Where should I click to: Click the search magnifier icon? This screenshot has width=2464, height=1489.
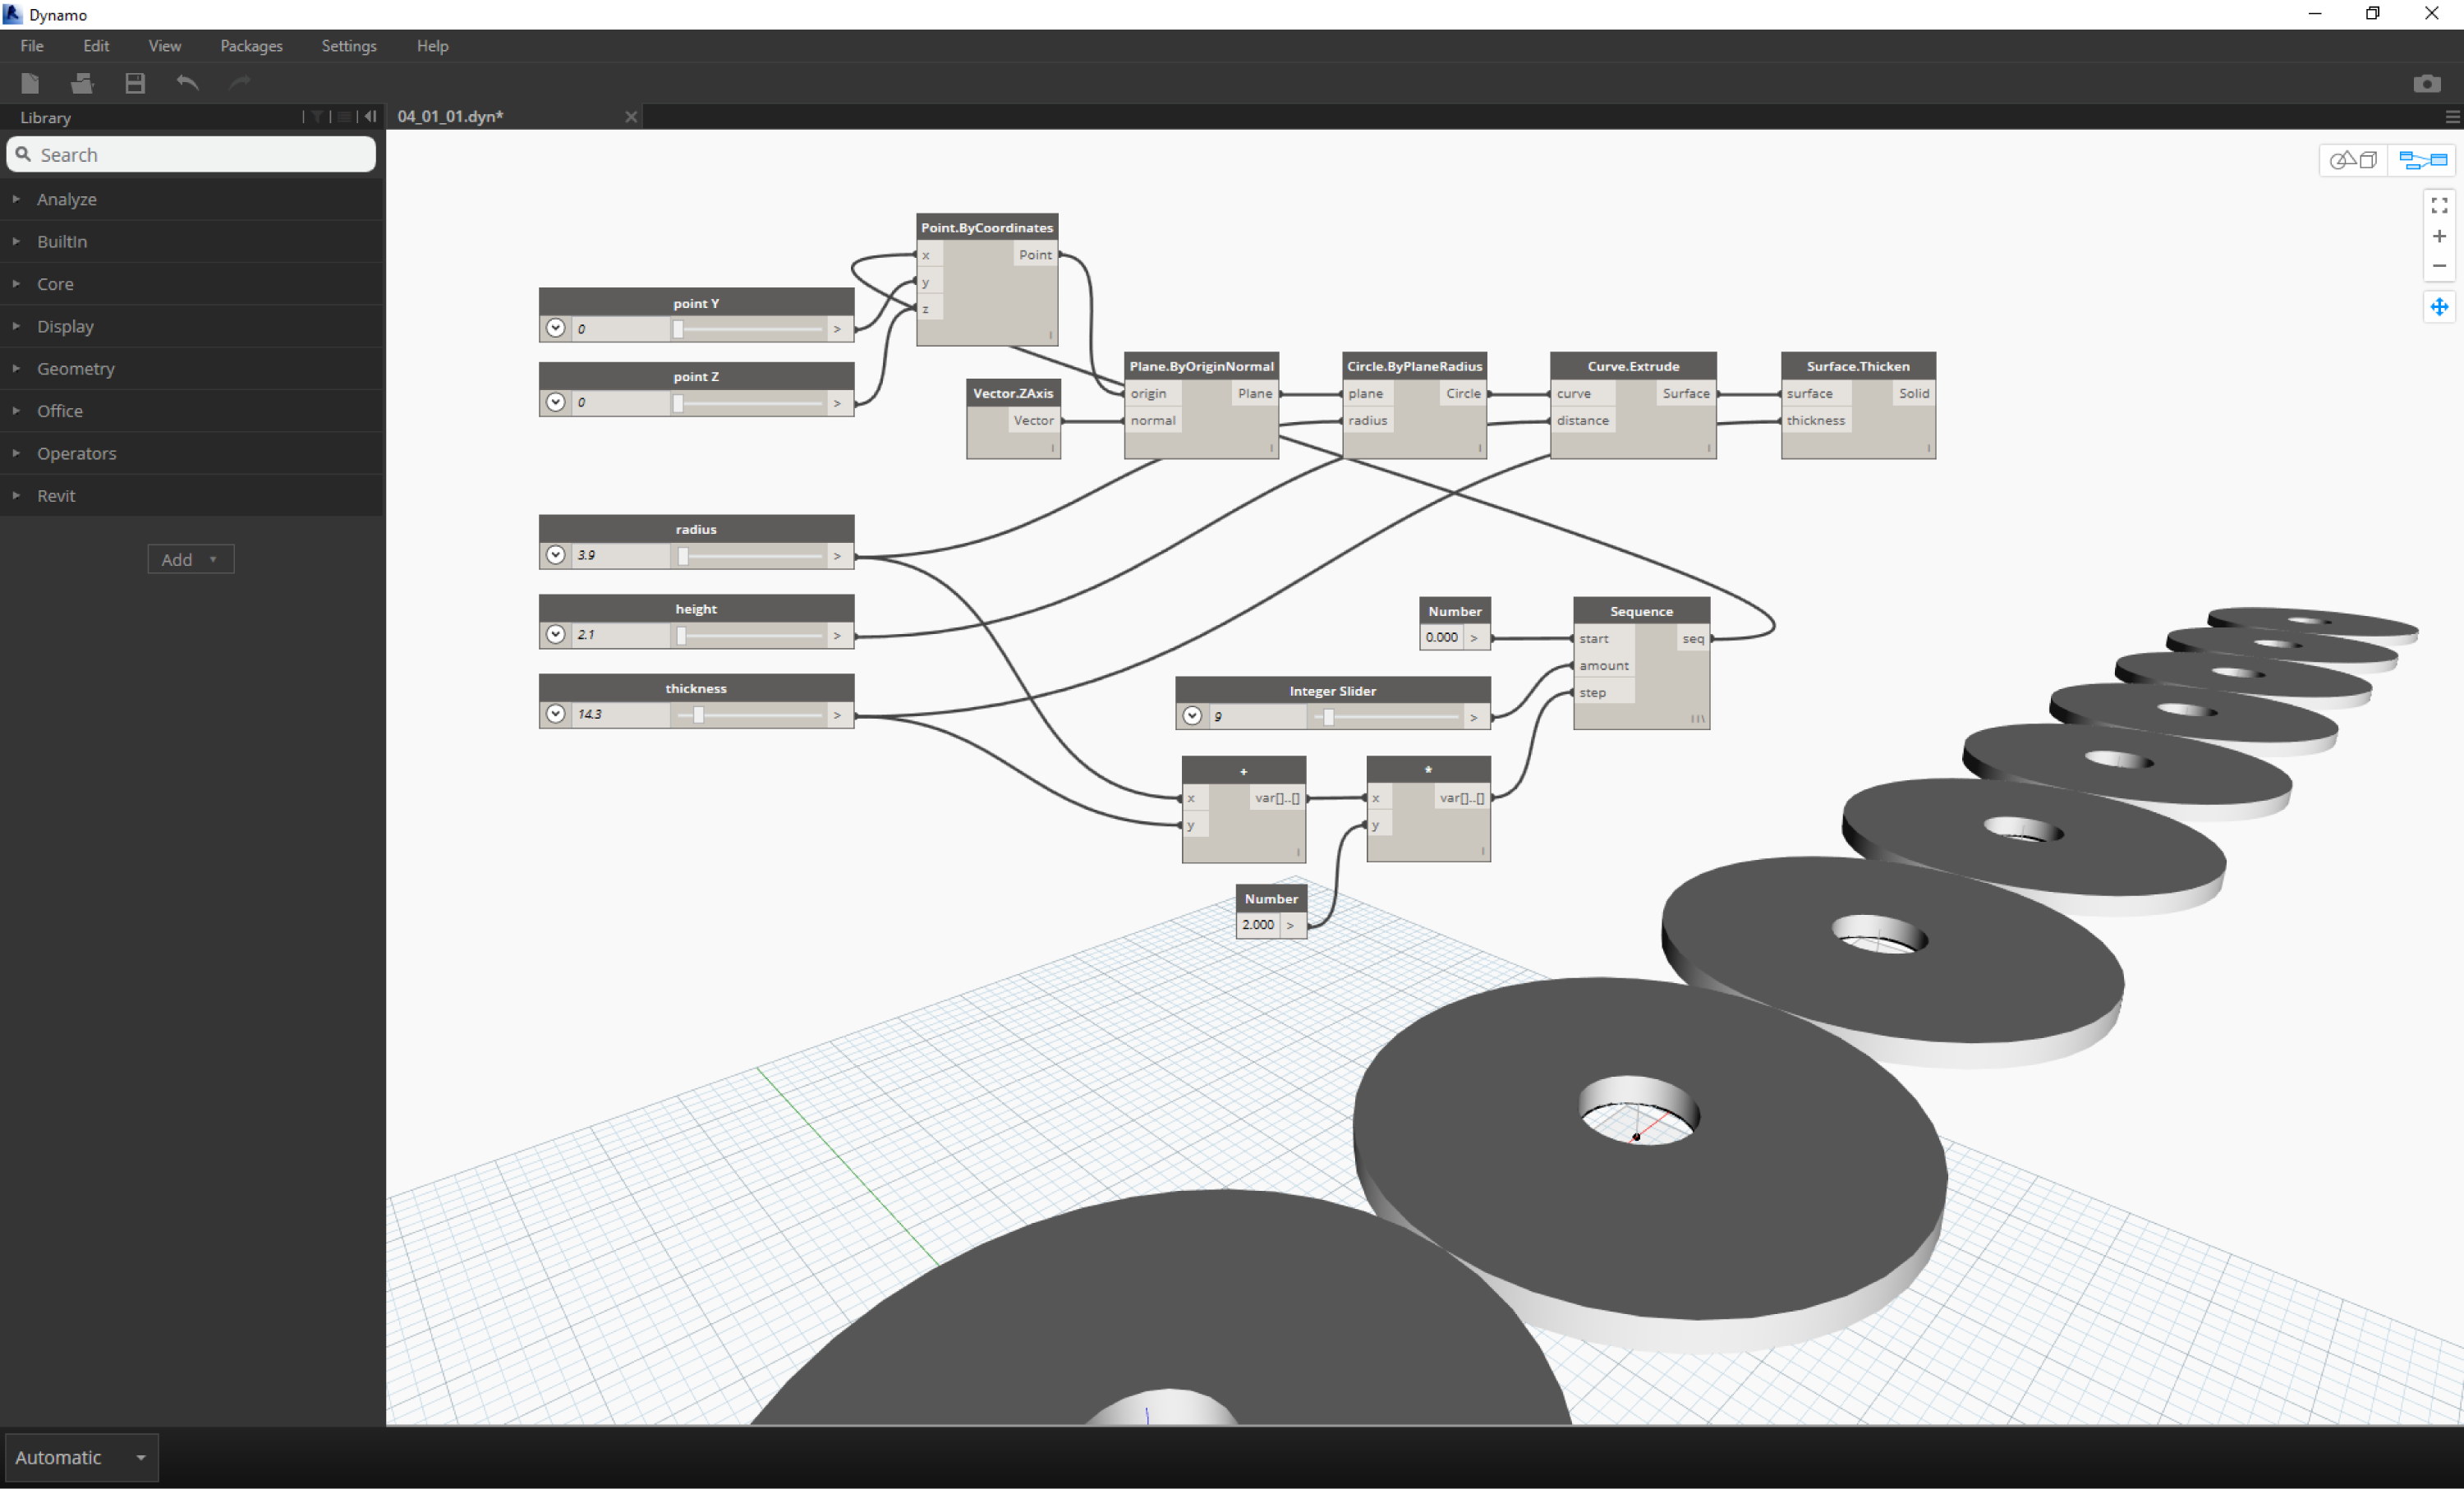click(23, 154)
